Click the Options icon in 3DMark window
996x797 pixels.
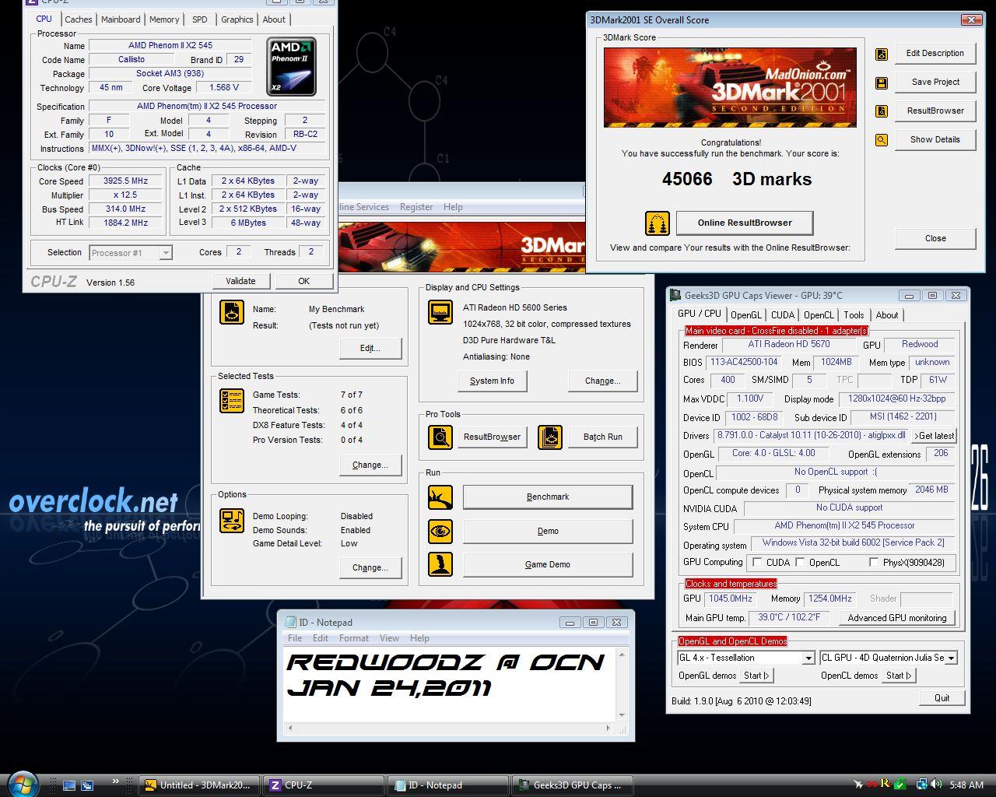click(232, 520)
